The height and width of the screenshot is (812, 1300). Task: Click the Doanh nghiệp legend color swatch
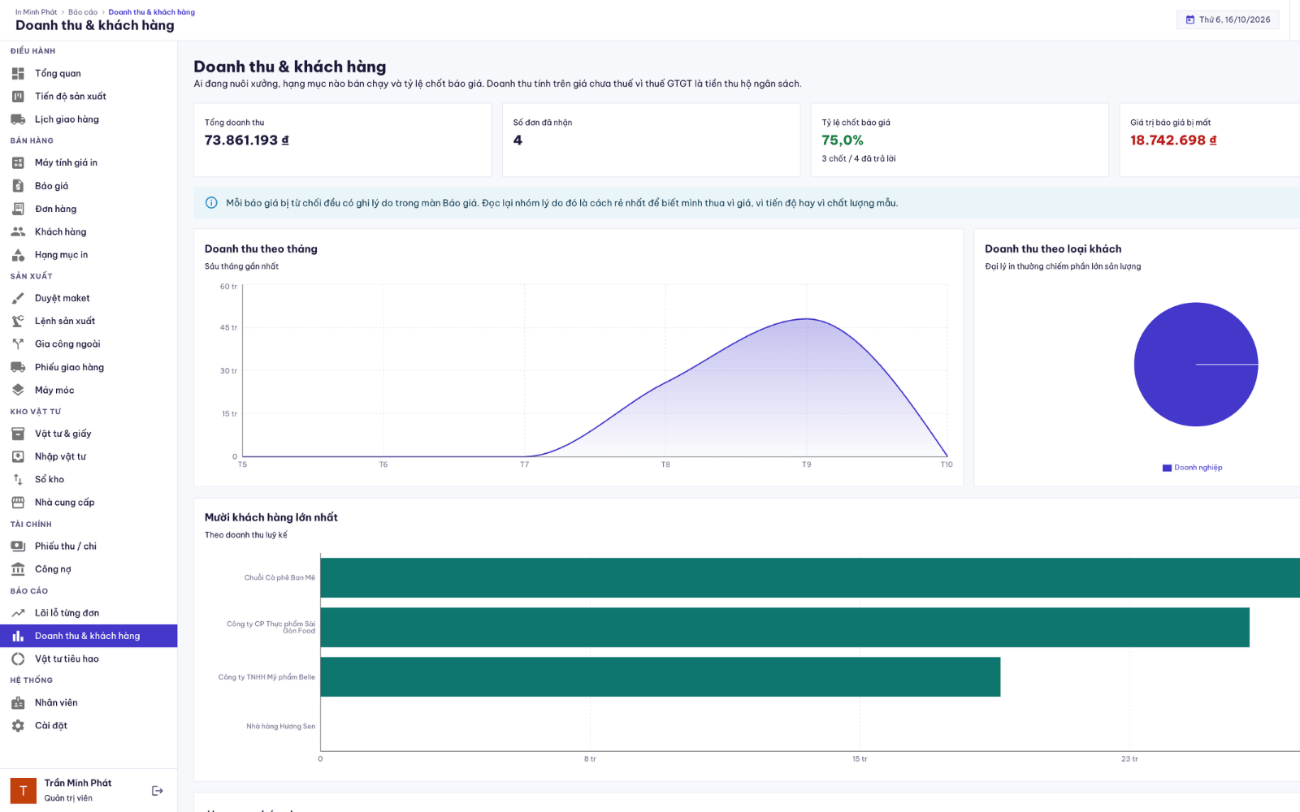(x=1167, y=468)
